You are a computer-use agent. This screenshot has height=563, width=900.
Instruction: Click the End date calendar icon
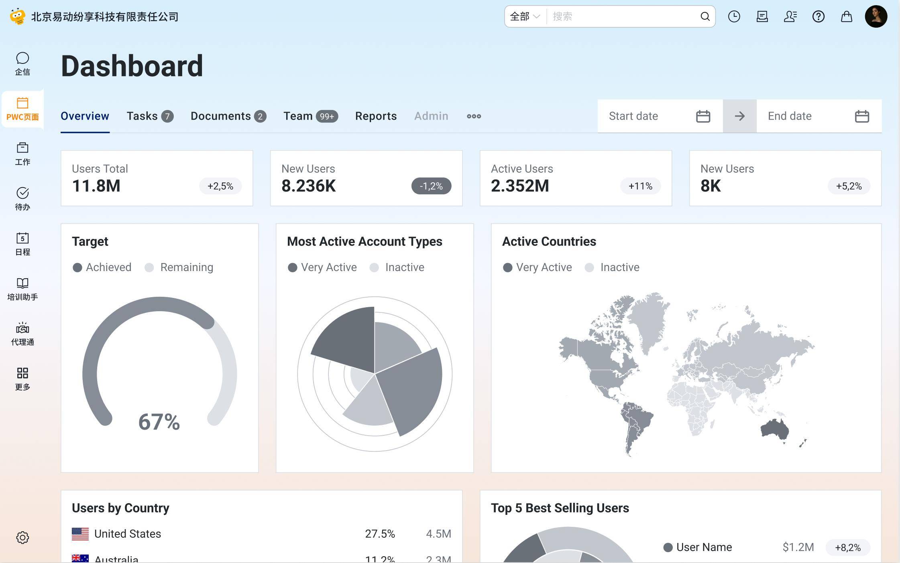(x=862, y=116)
